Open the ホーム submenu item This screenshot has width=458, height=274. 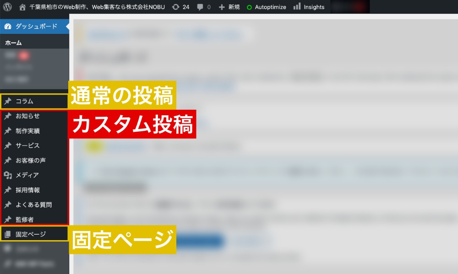[x=13, y=43]
